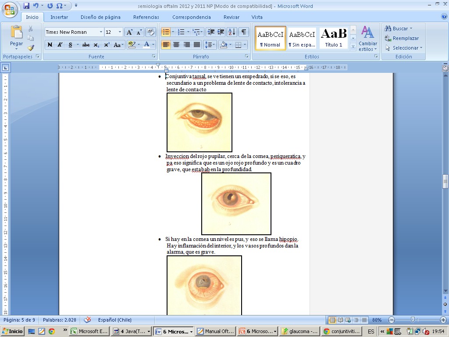Click the zoom slider in status bar
Viewport: 449px width, 337px height.
tap(413, 320)
